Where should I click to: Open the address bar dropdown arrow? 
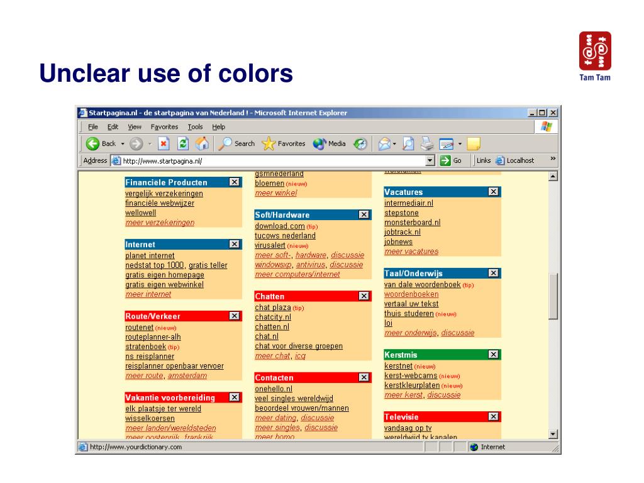coord(430,160)
